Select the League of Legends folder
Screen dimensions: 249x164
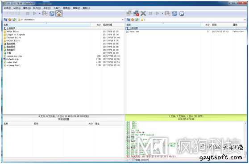[x=16, y=35]
